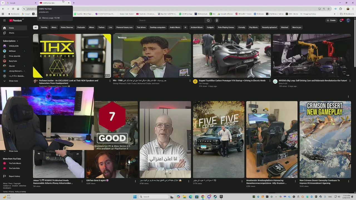This screenshot has height=200, width=356.
Task: Play the Five Five cons pros short
Action: point(219,139)
